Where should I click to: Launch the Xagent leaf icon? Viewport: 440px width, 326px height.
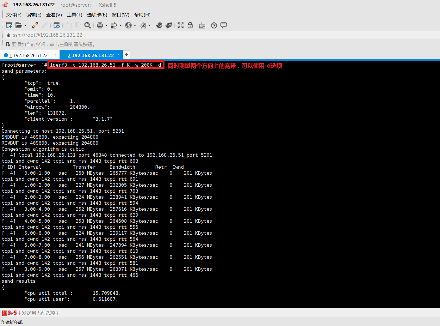[169, 25]
